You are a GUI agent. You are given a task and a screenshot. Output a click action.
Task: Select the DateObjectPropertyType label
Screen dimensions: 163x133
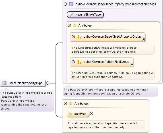pyautogui.click(x=26, y=83)
